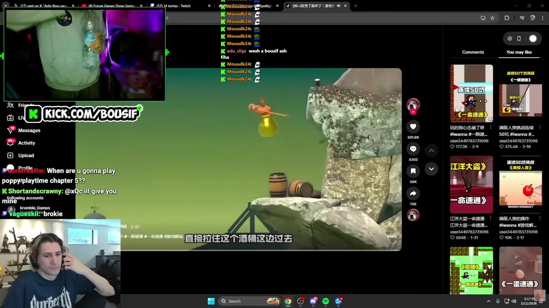Open the Chrome extensions puzzle icon
The image size is (549, 308).
coord(507,18)
